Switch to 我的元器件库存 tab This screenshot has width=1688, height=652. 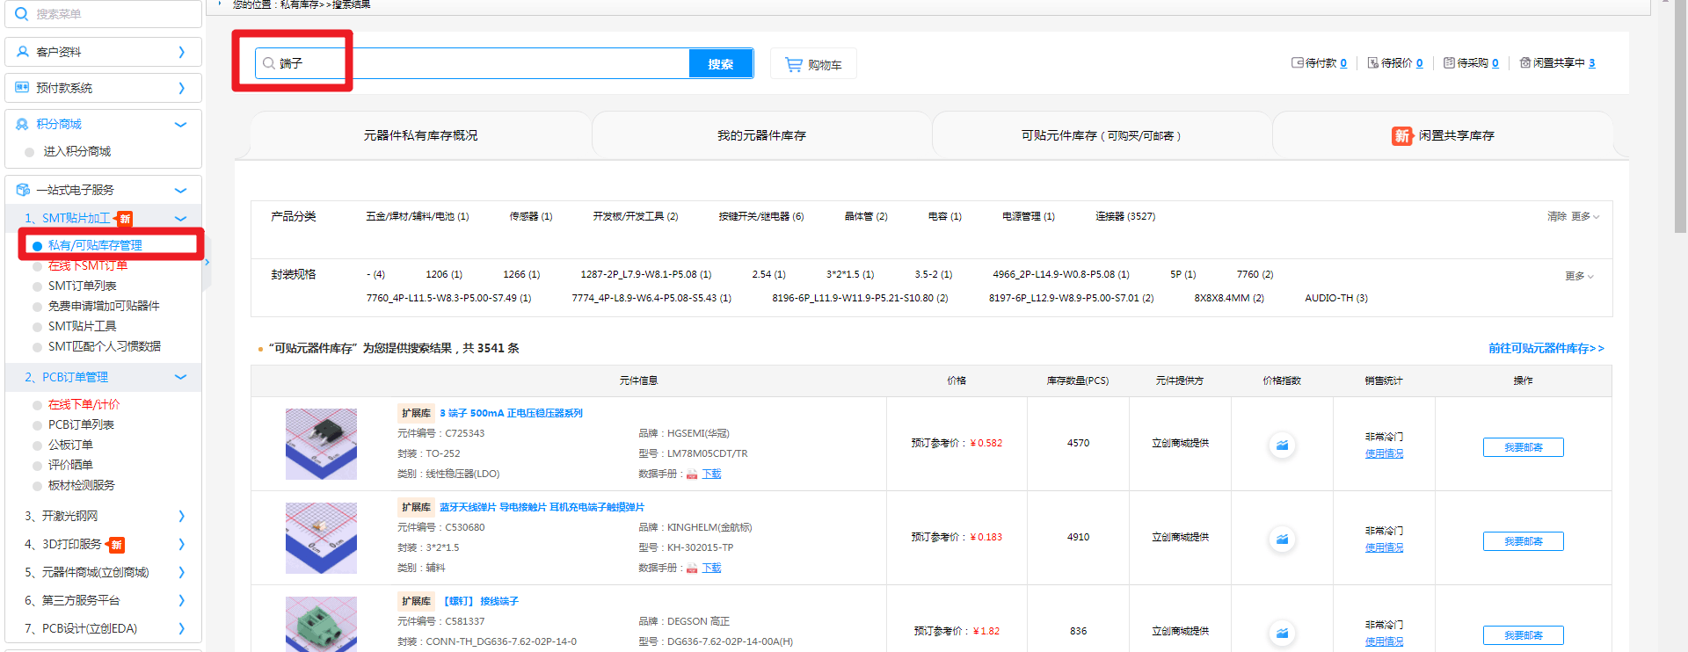click(x=761, y=136)
